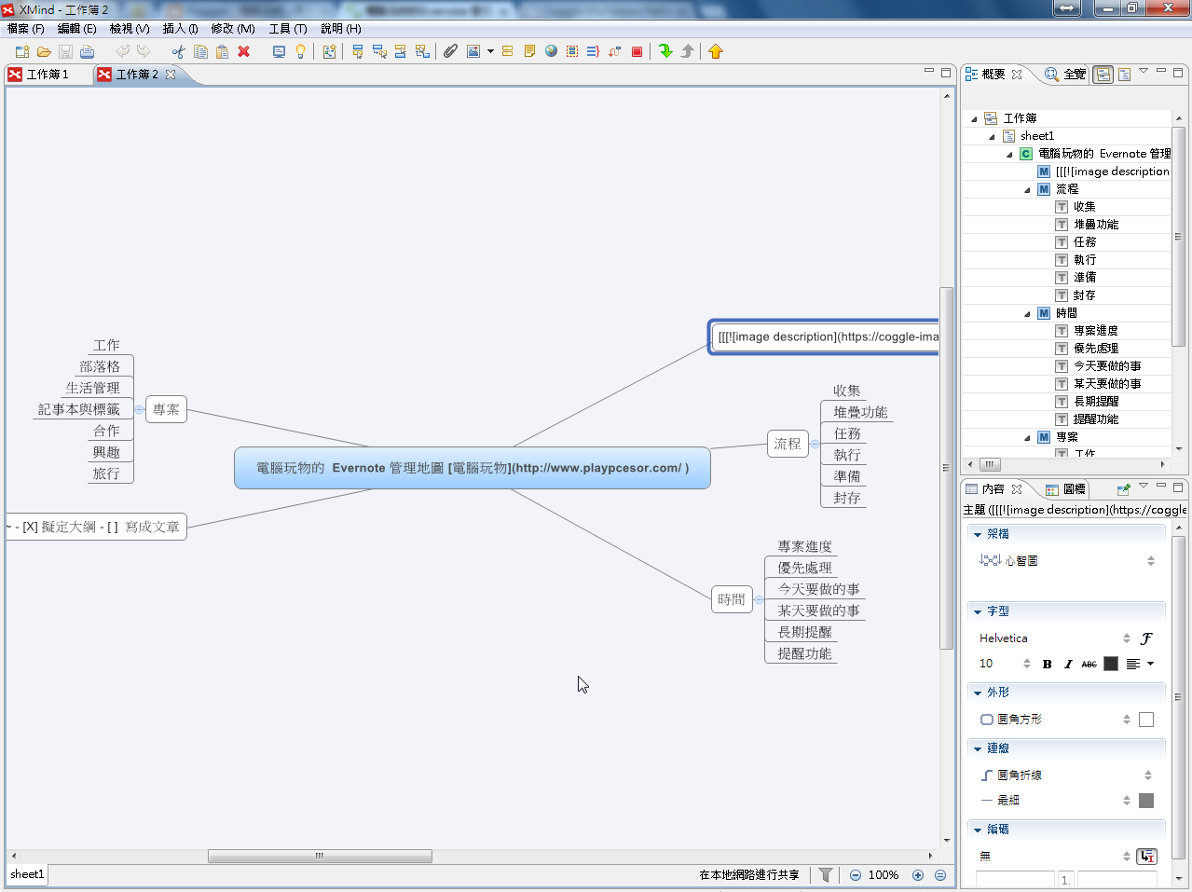Image resolution: width=1192 pixels, height=892 pixels.
Task: Click the green Drill Down arrow
Action: coord(665,51)
